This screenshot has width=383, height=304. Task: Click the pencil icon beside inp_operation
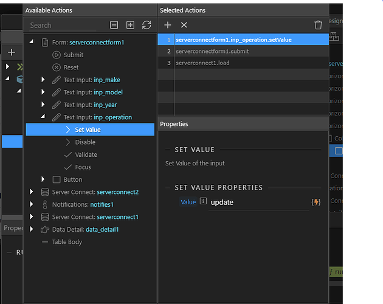[57, 117]
